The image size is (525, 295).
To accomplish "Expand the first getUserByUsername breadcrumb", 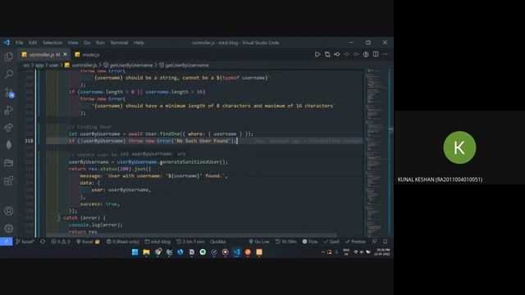I will 128,66.
